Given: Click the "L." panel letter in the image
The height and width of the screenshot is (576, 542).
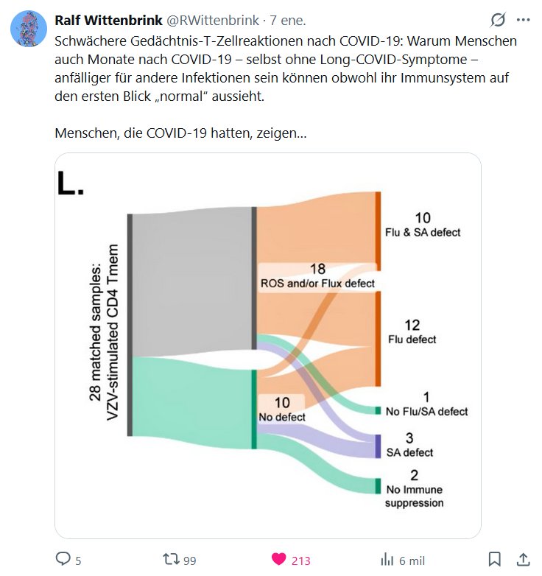Looking at the screenshot, I should (x=71, y=183).
